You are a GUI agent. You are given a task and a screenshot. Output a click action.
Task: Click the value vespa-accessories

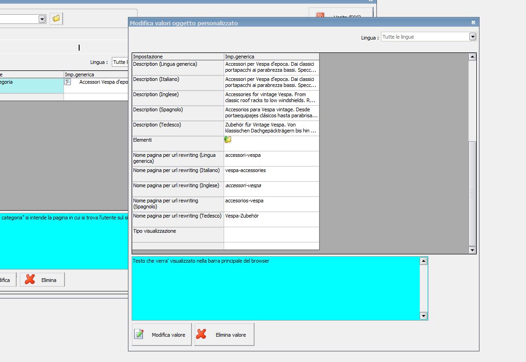coord(272,174)
